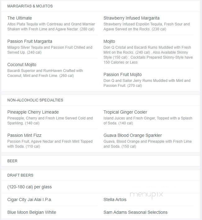Image resolution: width=202 pixels, height=220 pixels.
Task: Select Pineapple Cherry Limeade drink
Action: point(33,112)
